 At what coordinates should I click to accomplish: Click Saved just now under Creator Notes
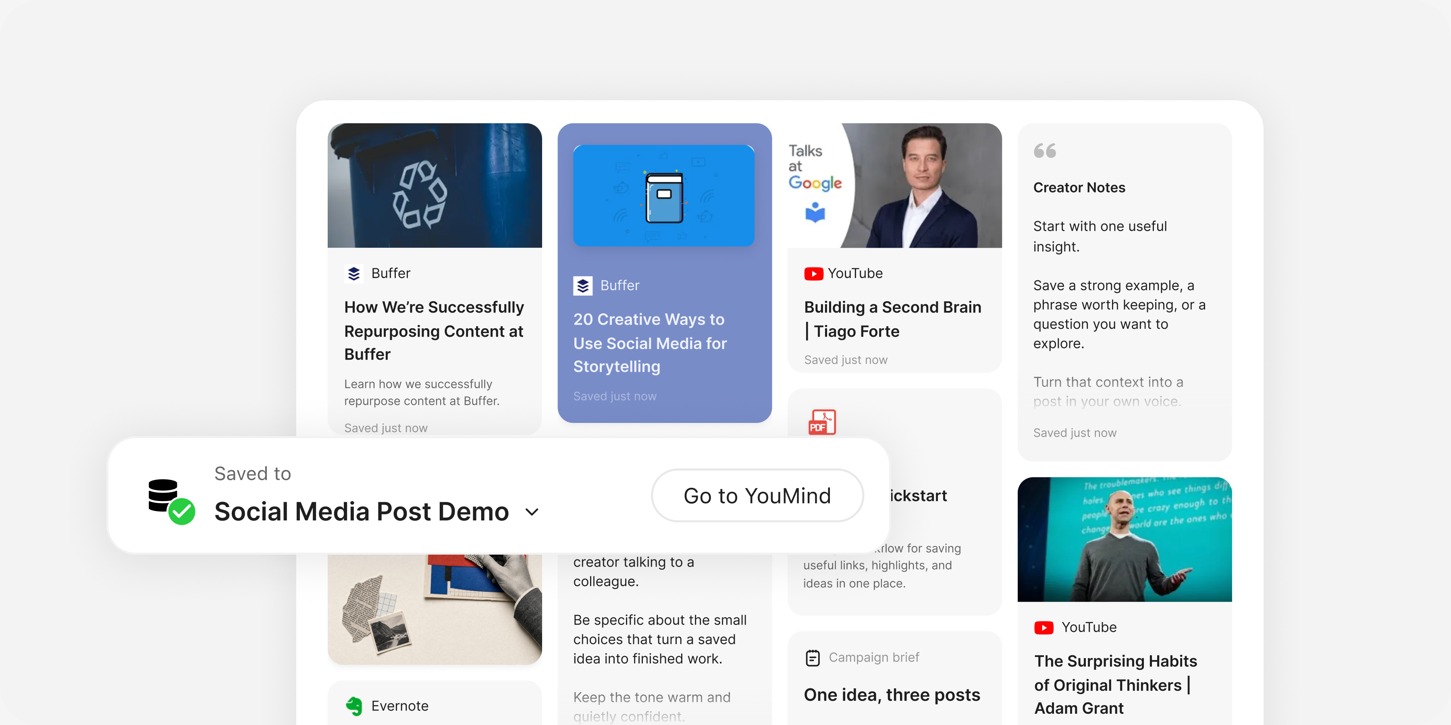coord(1075,433)
